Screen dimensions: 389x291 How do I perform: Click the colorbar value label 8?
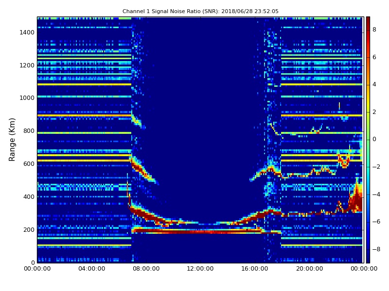point(374,30)
